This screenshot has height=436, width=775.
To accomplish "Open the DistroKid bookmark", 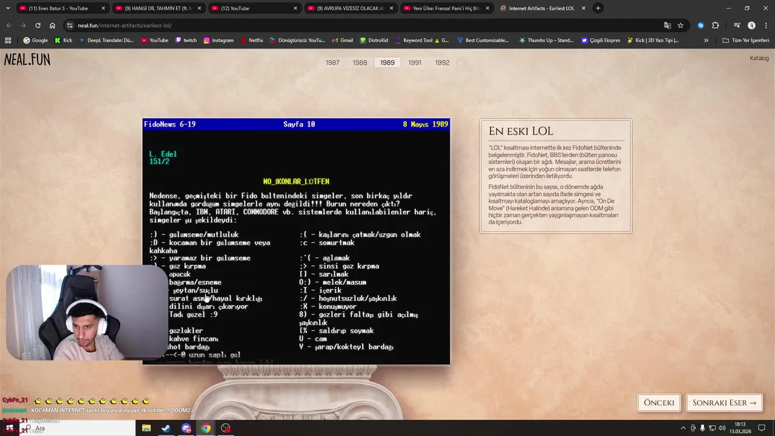I will click(374, 41).
